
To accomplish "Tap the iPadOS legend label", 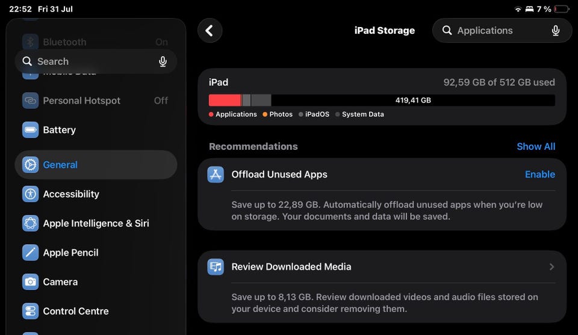I will pyautogui.click(x=317, y=114).
